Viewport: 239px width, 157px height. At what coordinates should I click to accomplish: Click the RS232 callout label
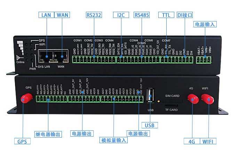click(x=94, y=15)
